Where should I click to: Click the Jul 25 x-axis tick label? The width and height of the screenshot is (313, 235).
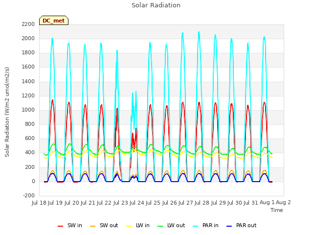coord(153,203)
